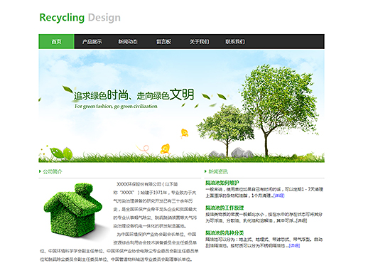Go to 产品展示 in the nav bar
Screen dimensions: 368x263
coord(92,42)
